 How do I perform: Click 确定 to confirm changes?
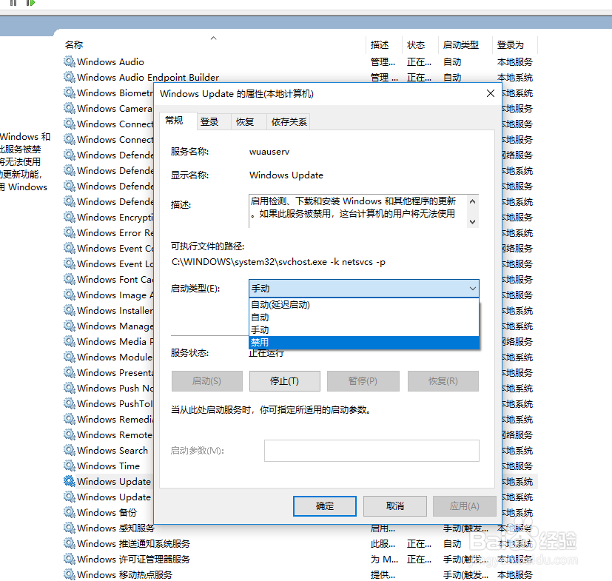[x=324, y=506]
